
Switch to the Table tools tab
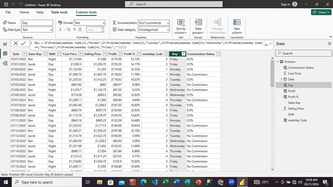[x=59, y=12]
